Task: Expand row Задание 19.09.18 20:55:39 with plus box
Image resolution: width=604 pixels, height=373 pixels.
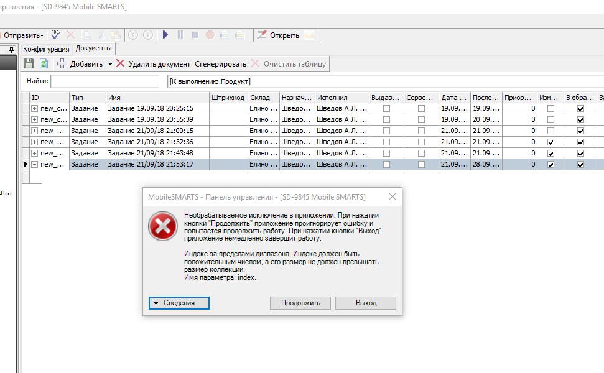Action: [x=35, y=120]
